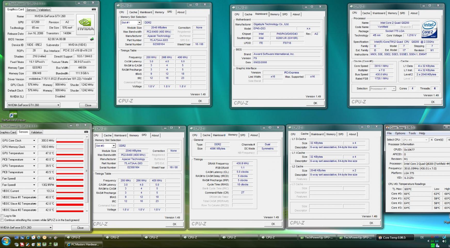This screenshot has height=248, width=450.
Task: Click OK in CPU-Z Slot #1 SPD window
Action: pyautogui.click(x=200, y=101)
